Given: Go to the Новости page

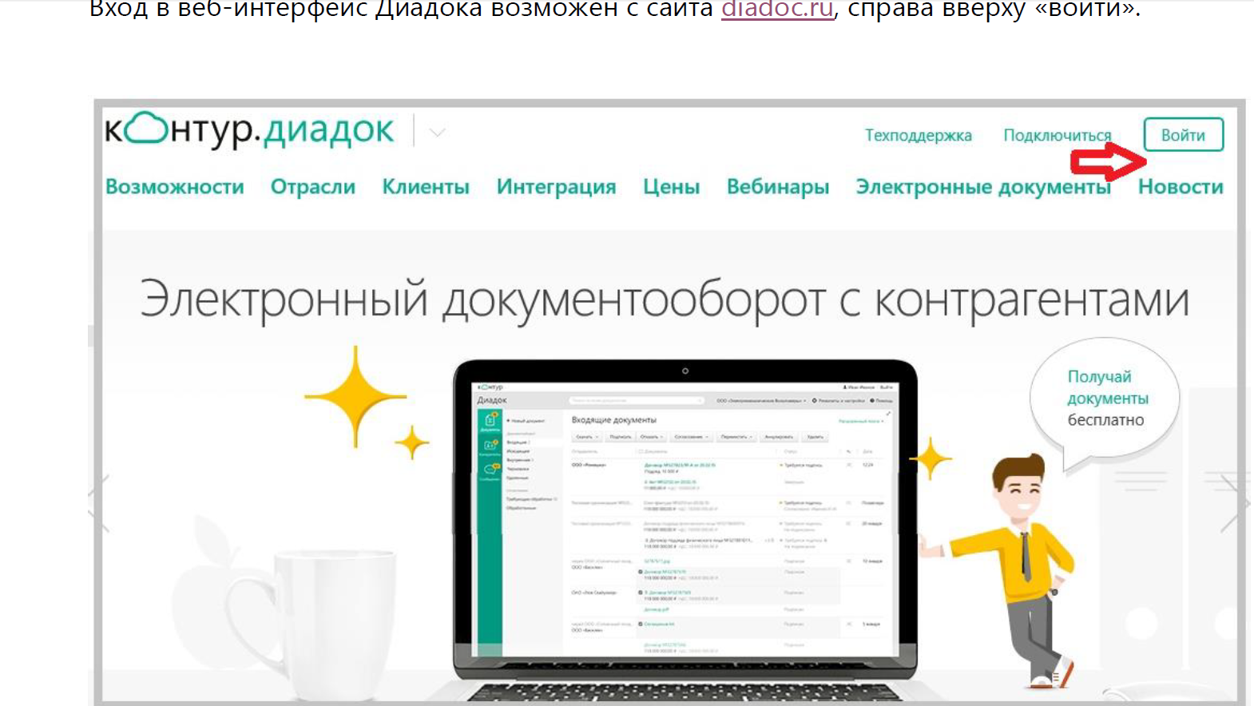Looking at the screenshot, I should pos(1181,187).
